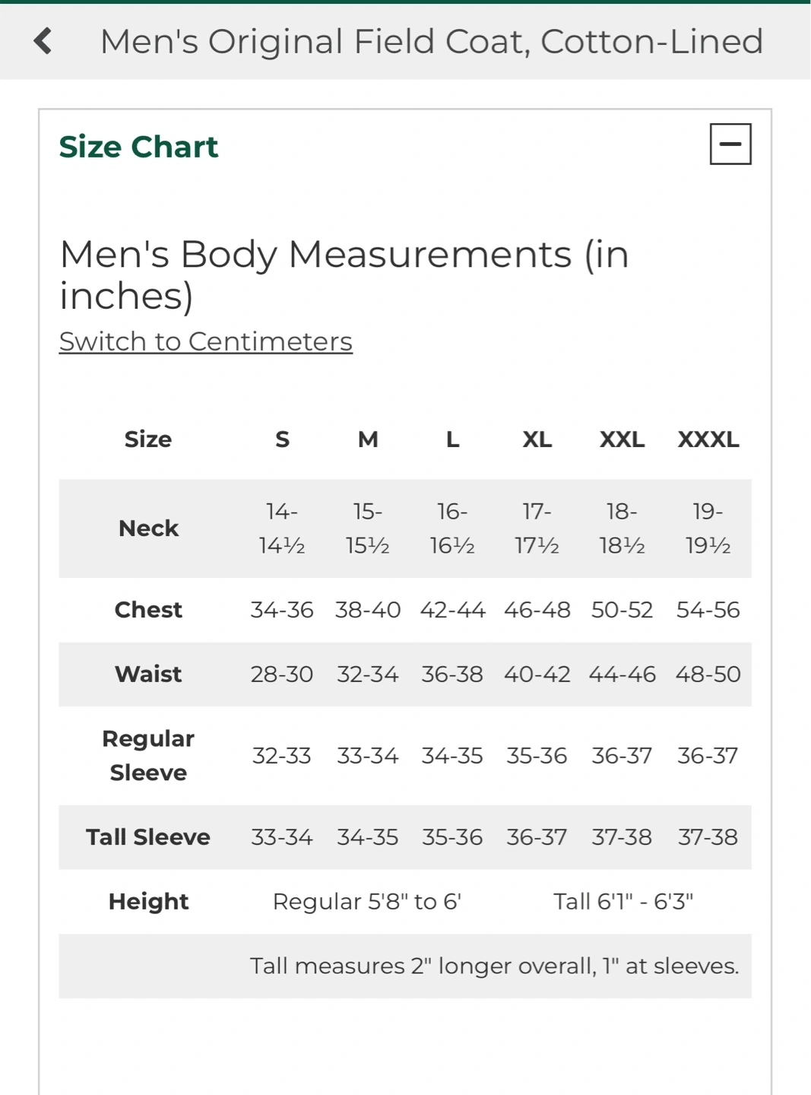Click the Switch to Centimeters link
The image size is (811, 1095).
tap(205, 341)
